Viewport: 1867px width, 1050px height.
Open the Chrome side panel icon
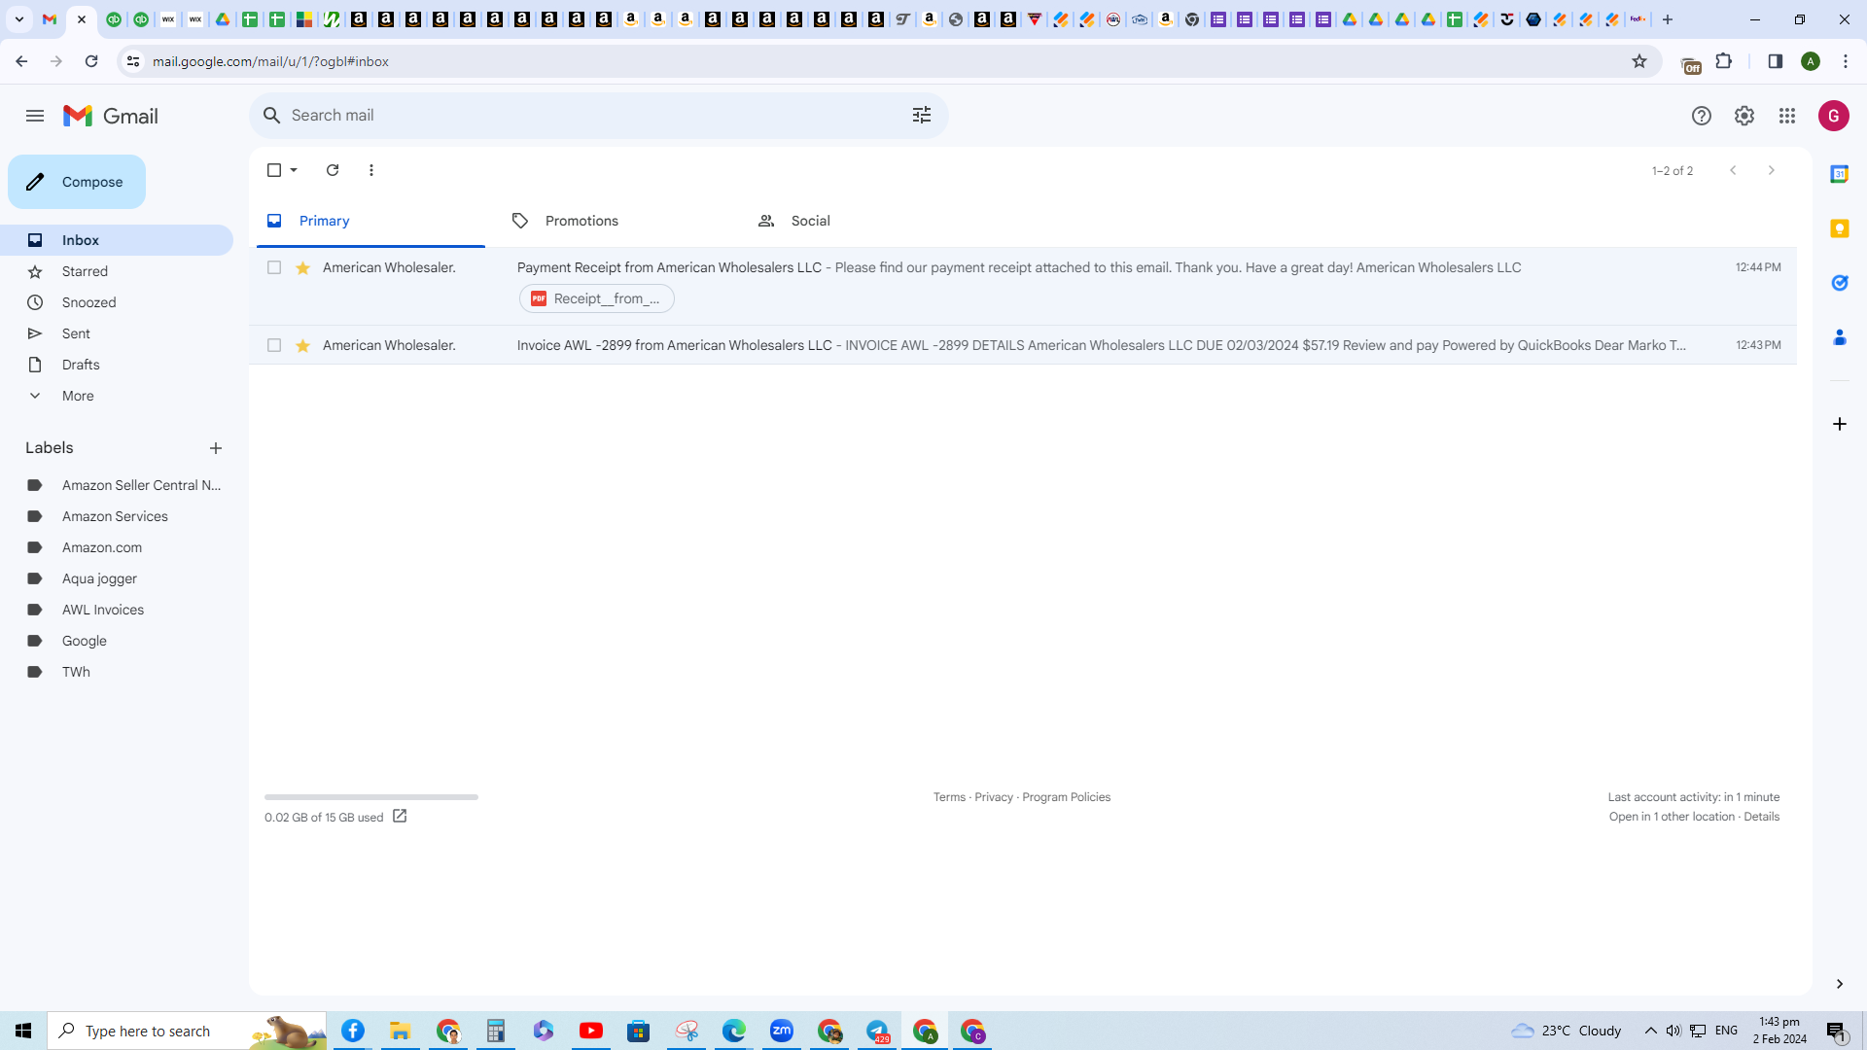click(1776, 61)
